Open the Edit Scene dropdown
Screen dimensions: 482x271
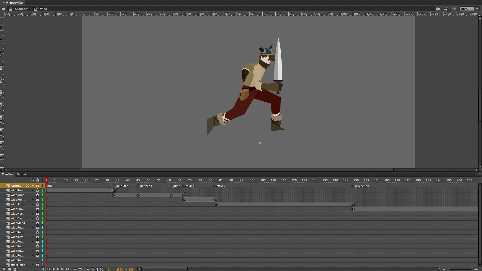[x=438, y=9]
